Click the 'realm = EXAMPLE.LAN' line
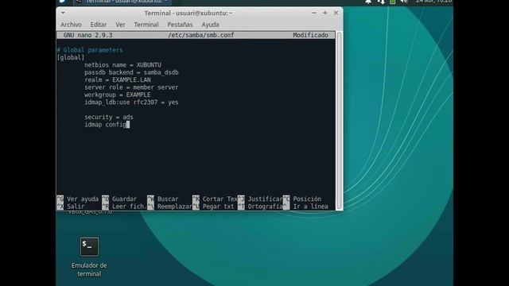509x286 pixels. tap(118, 79)
